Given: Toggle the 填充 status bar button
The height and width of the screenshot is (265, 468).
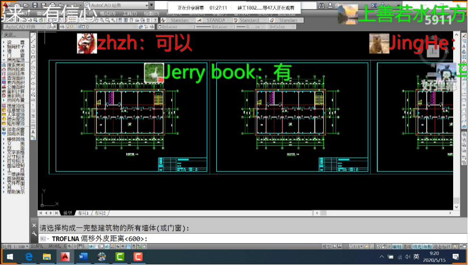Looking at the screenshot, I should click(417, 246).
